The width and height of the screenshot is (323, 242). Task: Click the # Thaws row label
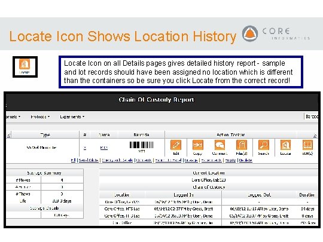[23, 194]
